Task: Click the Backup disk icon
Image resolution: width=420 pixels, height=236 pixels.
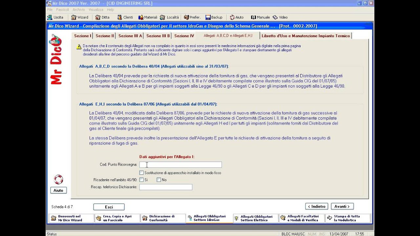Action: tap(208, 17)
